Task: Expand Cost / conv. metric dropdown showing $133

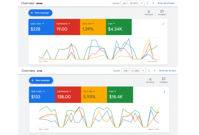Action: [38, 91]
